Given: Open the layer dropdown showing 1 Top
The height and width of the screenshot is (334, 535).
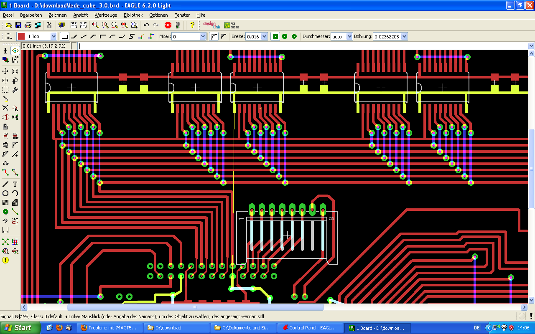Looking at the screenshot, I should point(53,36).
